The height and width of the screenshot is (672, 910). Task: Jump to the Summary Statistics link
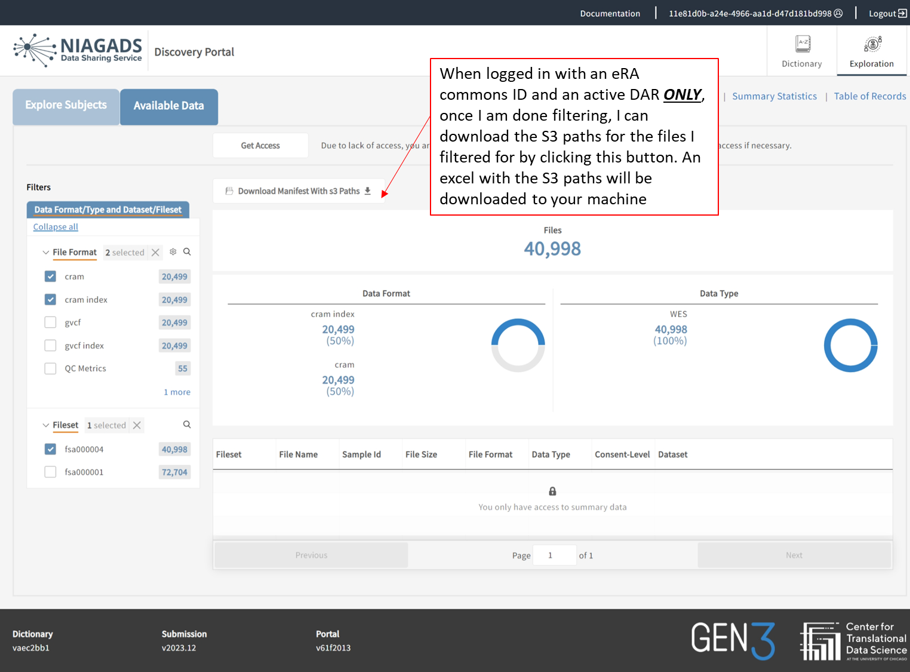[x=774, y=96]
